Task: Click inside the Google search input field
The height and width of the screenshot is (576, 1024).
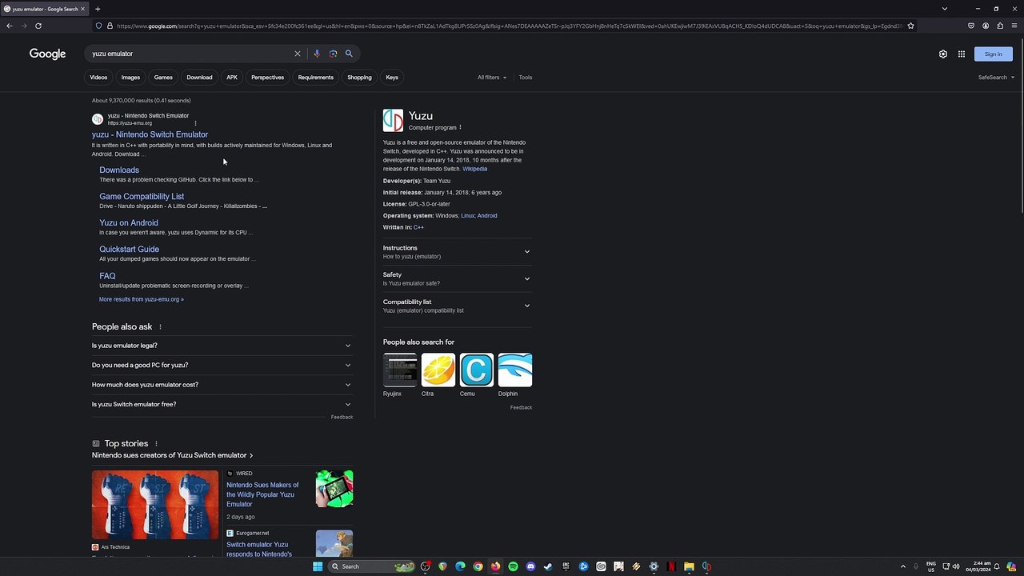Action: 190,54
